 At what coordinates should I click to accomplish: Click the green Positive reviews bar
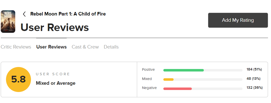[x=184, y=70]
